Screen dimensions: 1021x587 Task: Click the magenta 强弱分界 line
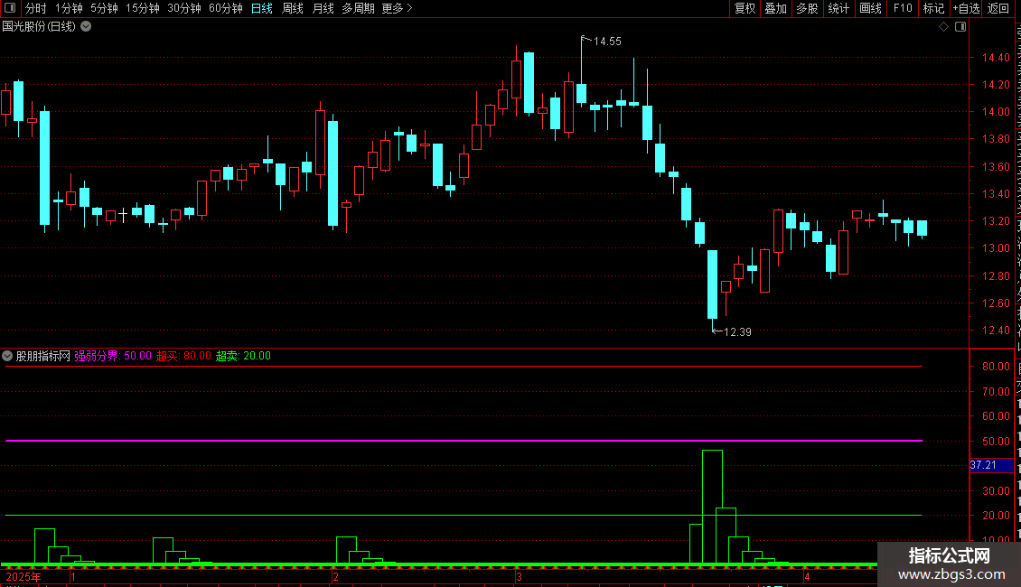(464, 441)
